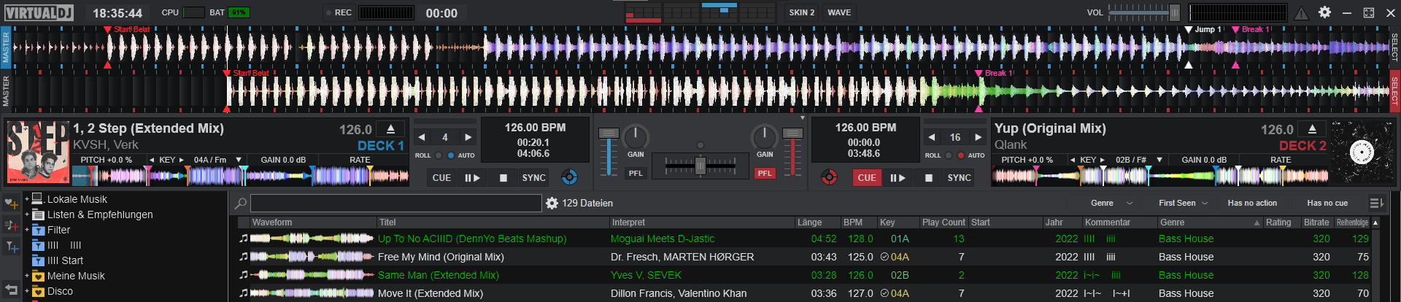
Task: Add favorite folder with heart-plus icon
Action: tap(11, 204)
